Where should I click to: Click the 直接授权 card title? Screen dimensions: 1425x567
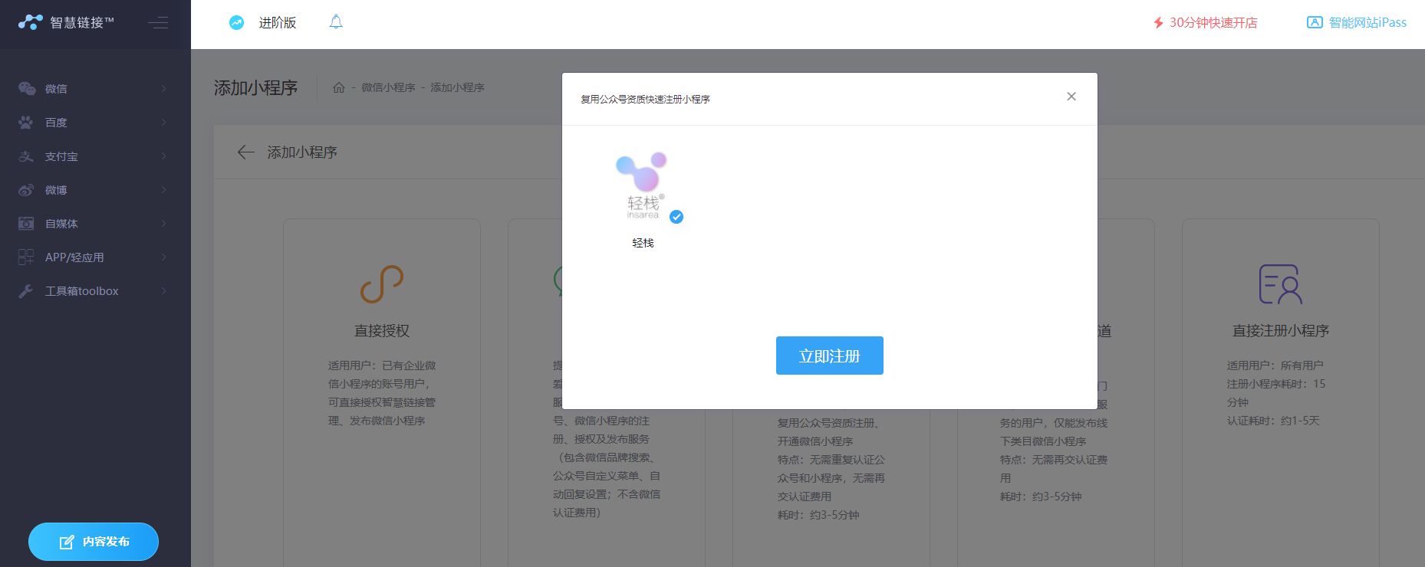click(x=382, y=331)
